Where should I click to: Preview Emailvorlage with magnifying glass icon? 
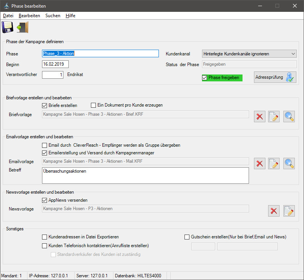(x=289, y=163)
